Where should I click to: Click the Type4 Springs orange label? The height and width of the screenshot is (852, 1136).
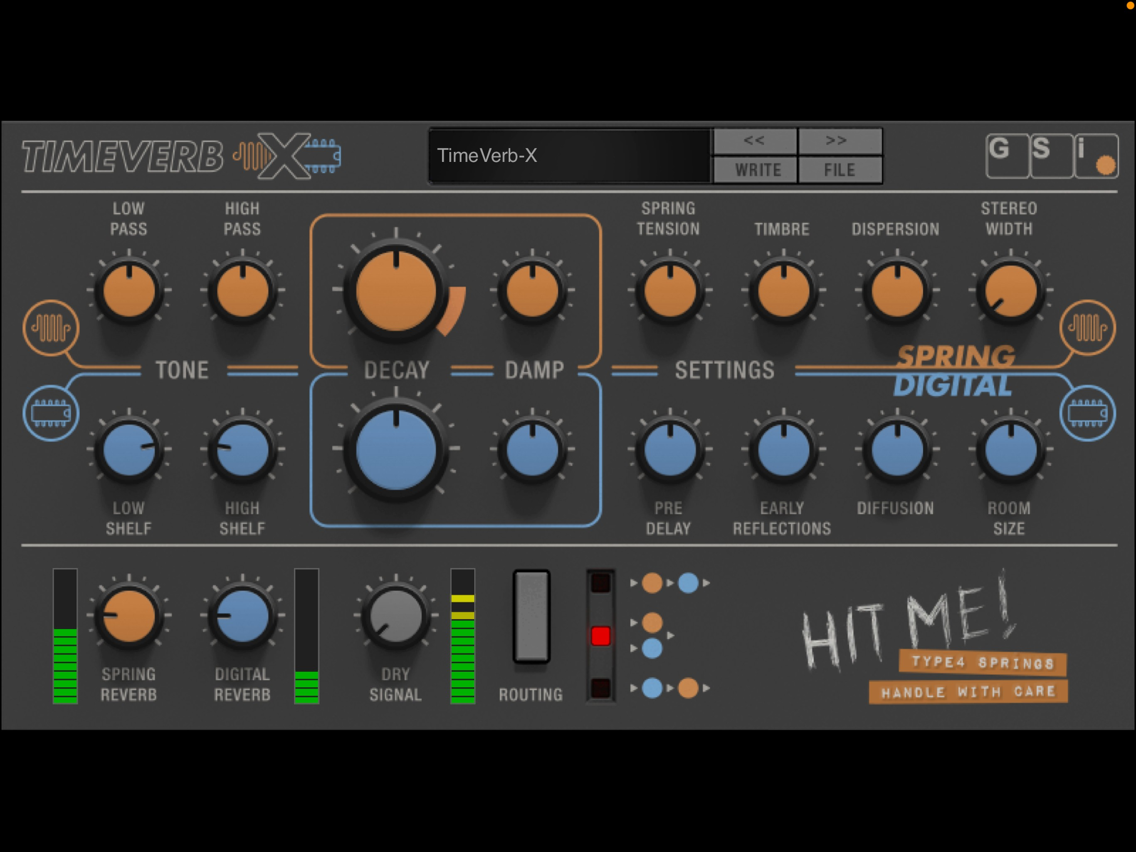click(x=983, y=663)
